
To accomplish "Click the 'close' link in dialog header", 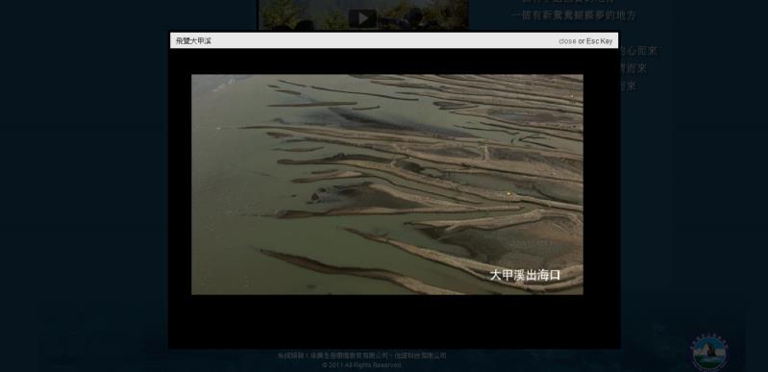I will (x=567, y=41).
